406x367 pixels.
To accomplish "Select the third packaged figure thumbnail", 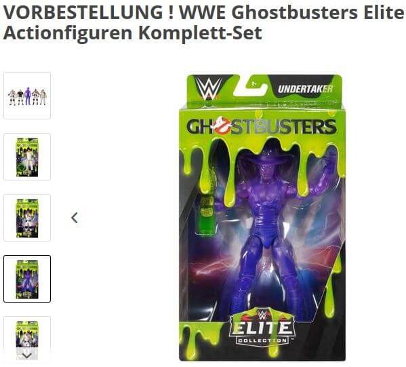I will tap(27, 218).
